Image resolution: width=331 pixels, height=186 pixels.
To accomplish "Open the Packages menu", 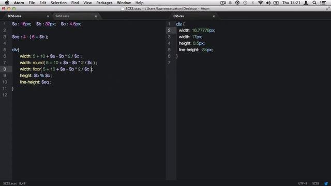I will (x=104, y=3).
